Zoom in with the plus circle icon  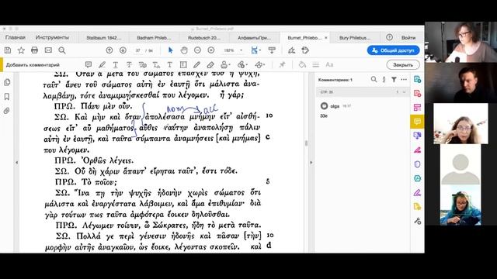(x=211, y=50)
